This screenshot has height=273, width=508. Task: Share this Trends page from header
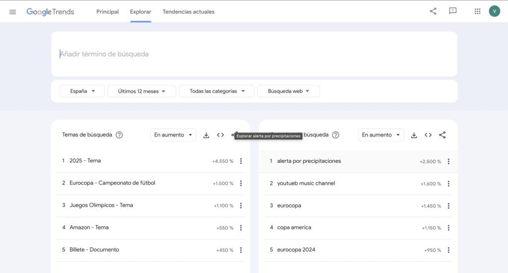pos(433,11)
